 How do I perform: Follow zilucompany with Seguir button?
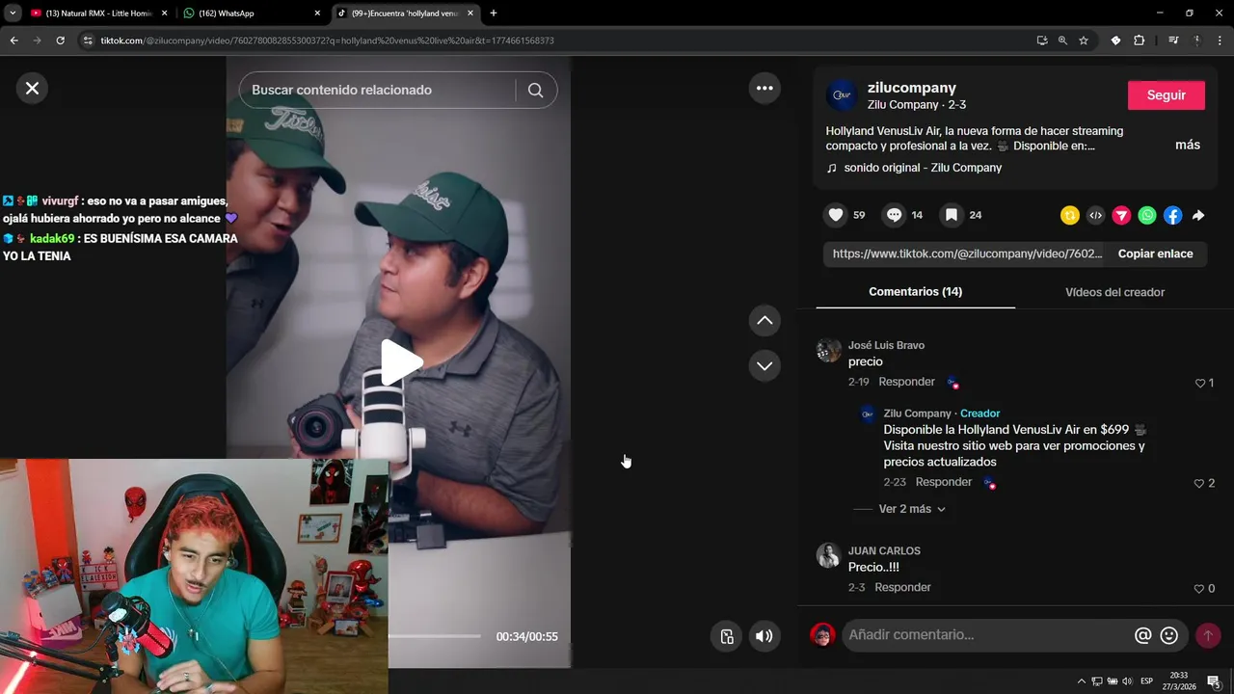click(x=1166, y=95)
